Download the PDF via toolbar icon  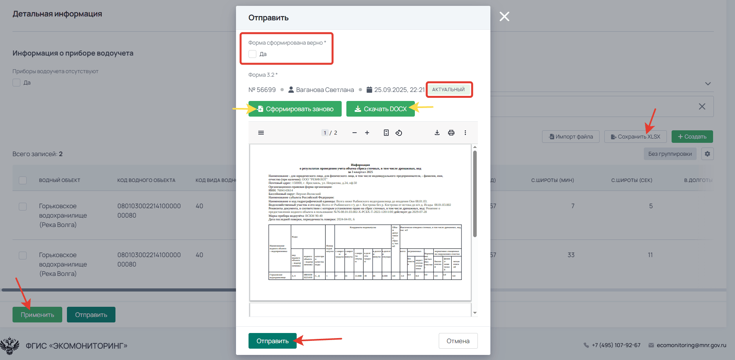(437, 133)
